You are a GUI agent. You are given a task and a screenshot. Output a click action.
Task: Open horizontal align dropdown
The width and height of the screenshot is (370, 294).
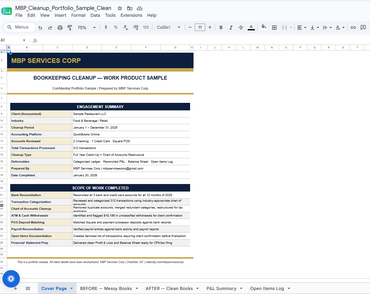point(302,27)
